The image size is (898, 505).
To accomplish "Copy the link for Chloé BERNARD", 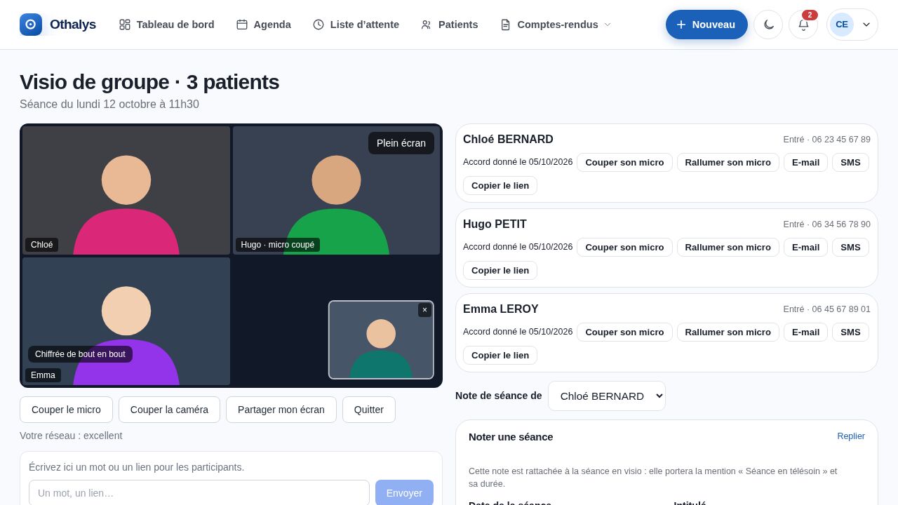I will point(500,185).
